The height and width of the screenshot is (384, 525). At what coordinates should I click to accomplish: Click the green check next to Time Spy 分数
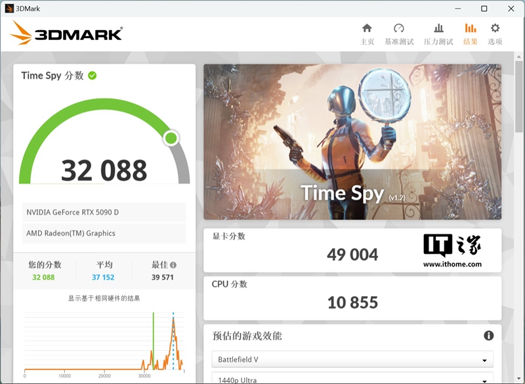(x=93, y=75)
